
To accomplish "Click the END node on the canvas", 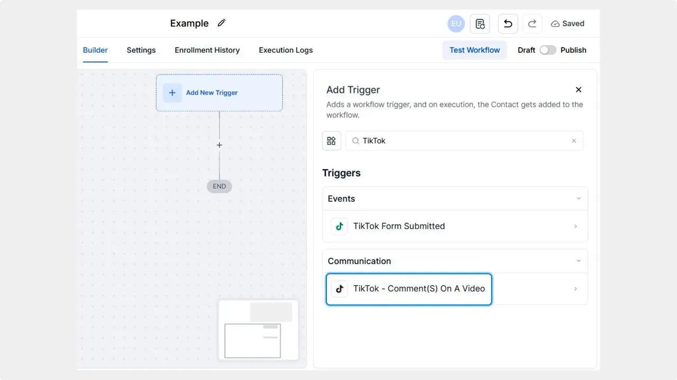I will 219,186.
